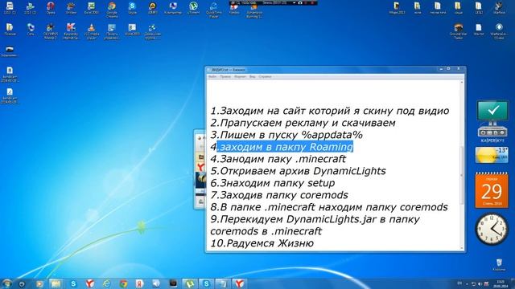515x289 pixels.
Task: Open the Opera desktop shortcut
Action: pos(50,8)
